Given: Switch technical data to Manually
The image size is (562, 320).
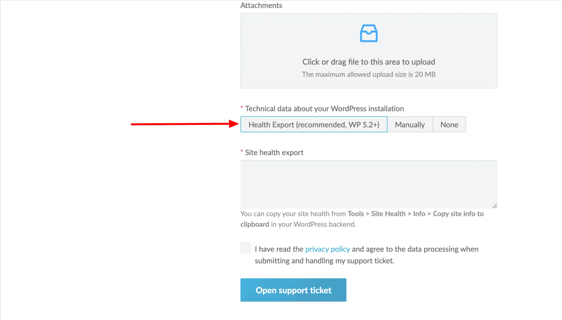Looking at the screenshot, I should click(x=410, y=125).
